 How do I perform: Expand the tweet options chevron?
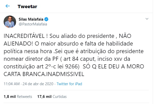tap(147, 19)
